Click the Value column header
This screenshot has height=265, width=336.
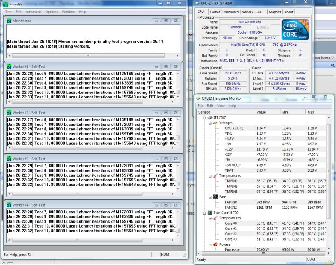(x=267, y=112)
